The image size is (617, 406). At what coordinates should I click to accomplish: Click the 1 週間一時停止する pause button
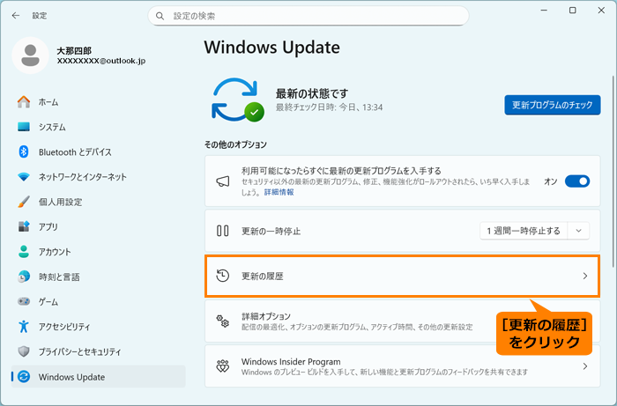click(523, 231)
